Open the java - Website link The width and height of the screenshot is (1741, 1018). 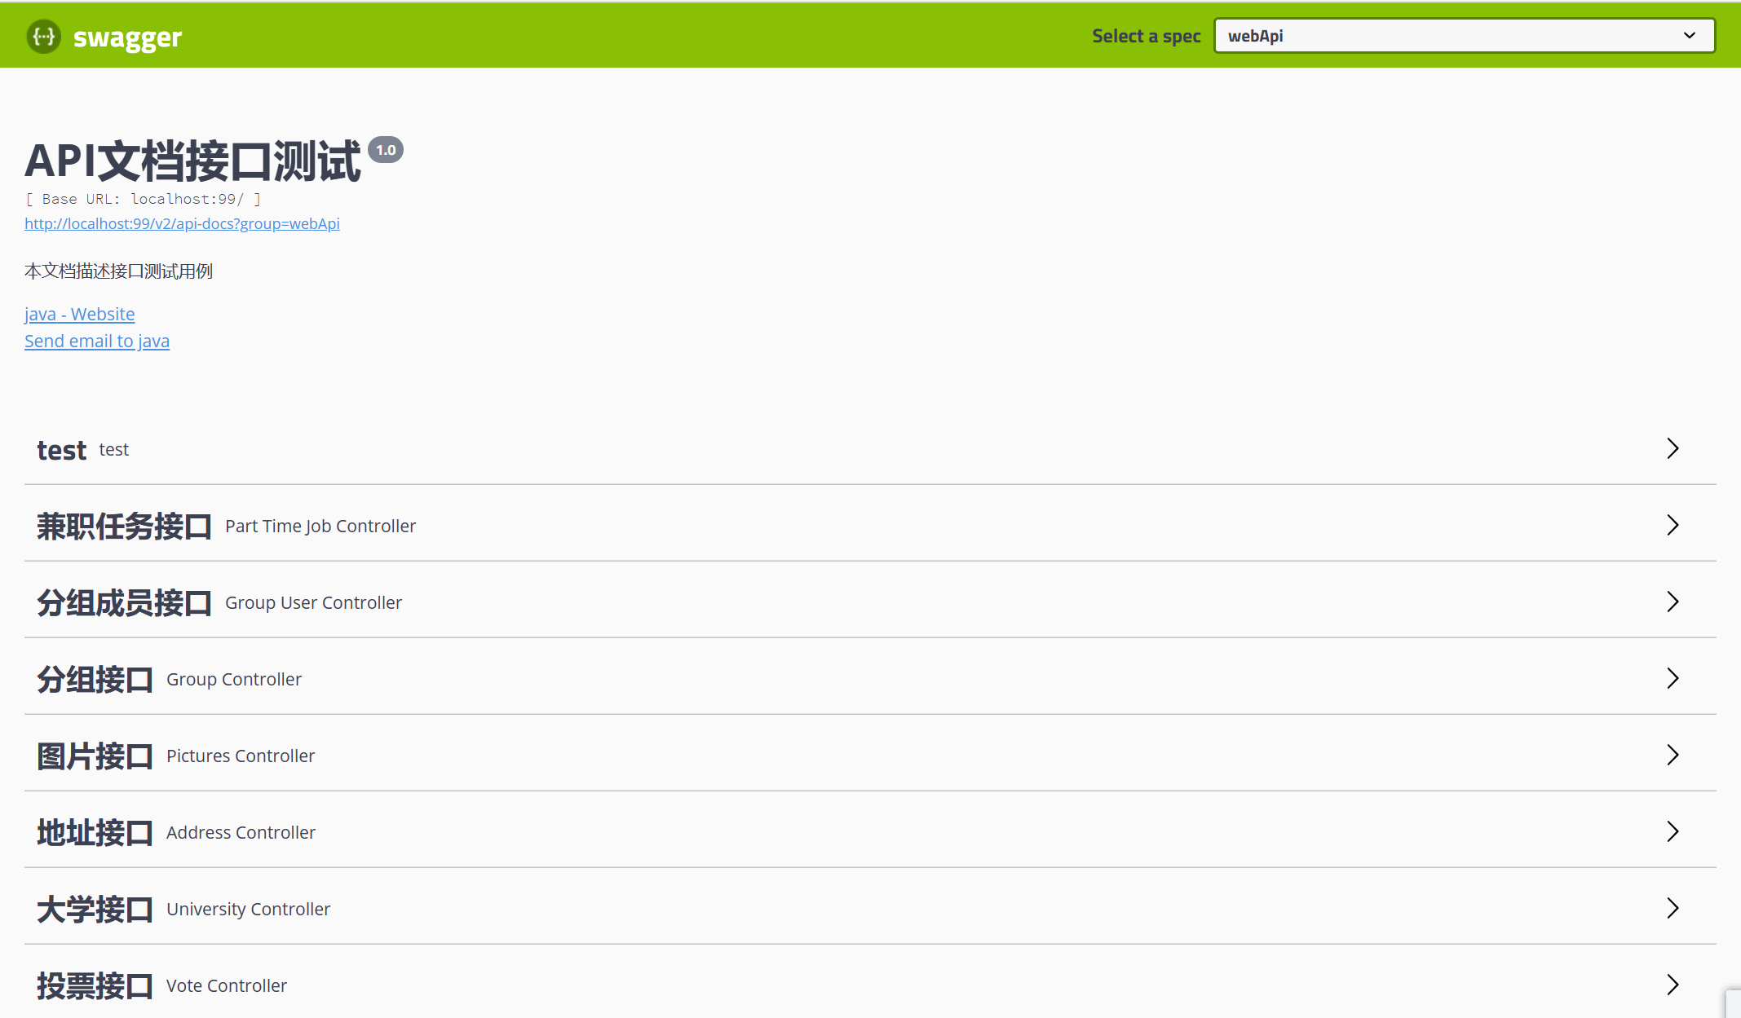click(79, 314)
